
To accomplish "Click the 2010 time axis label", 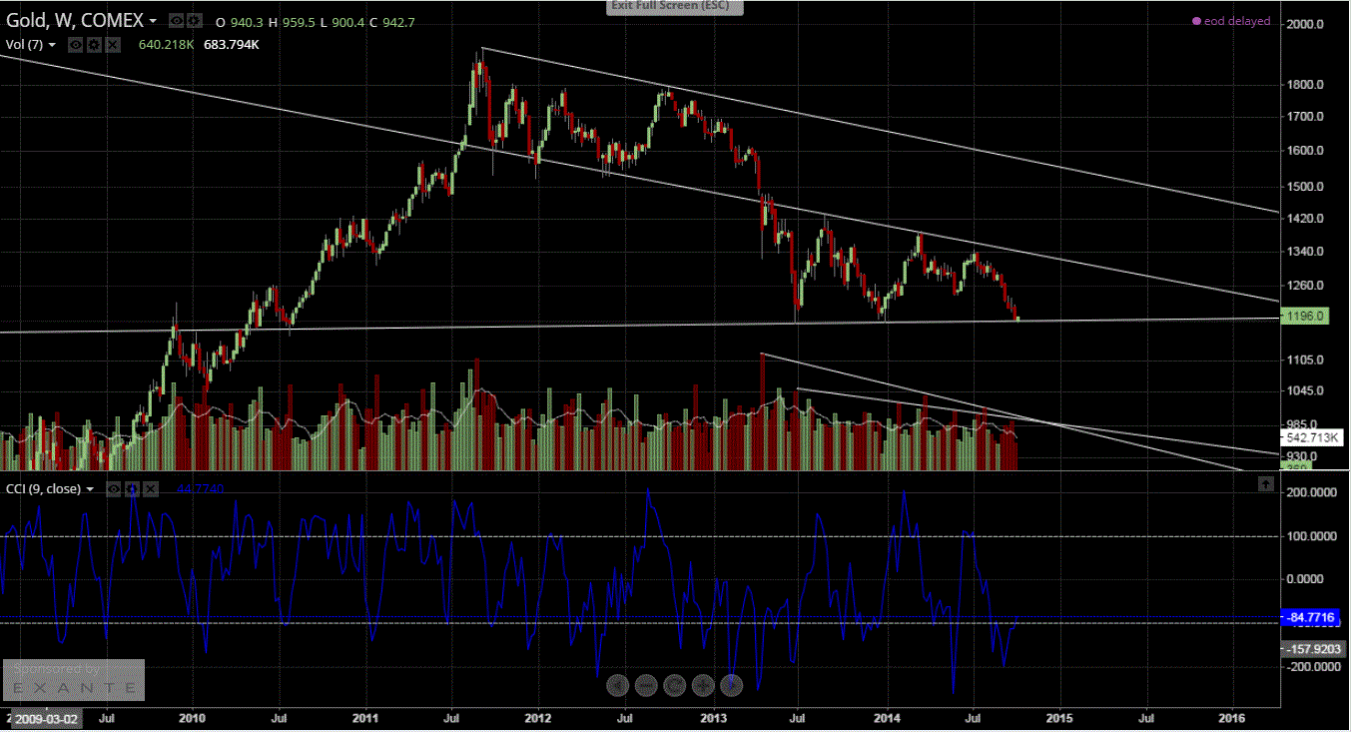I will point(193,717).
